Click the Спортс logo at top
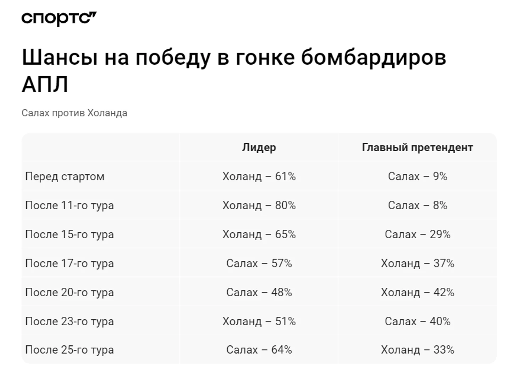The height and width of the screenshot is (374, 518). coord(59,18)
